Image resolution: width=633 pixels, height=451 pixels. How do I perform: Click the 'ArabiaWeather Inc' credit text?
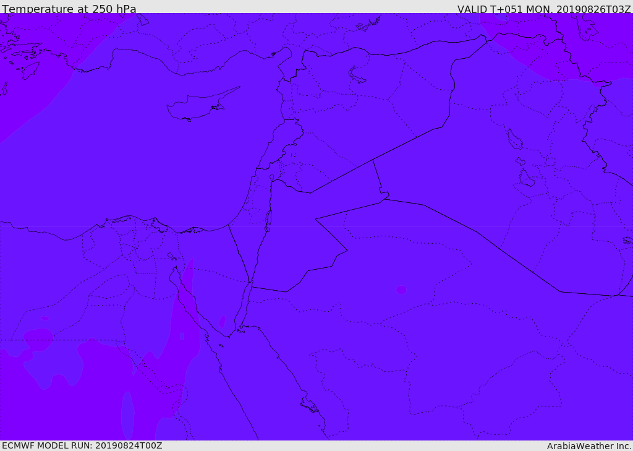589,446
